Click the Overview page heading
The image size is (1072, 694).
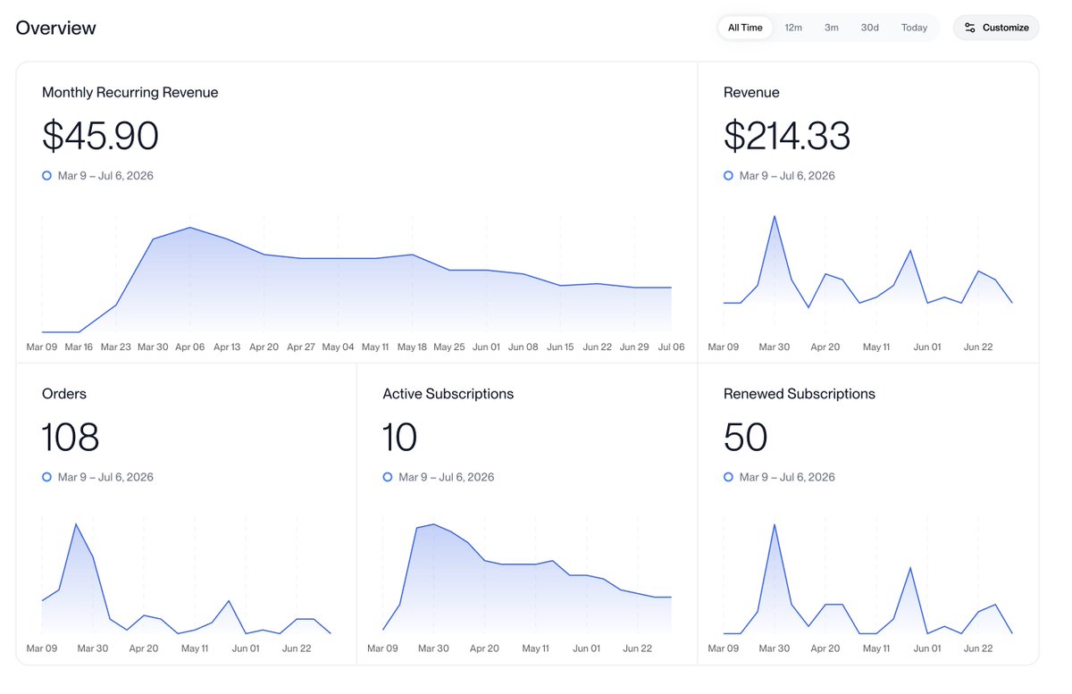click(55, 28)
